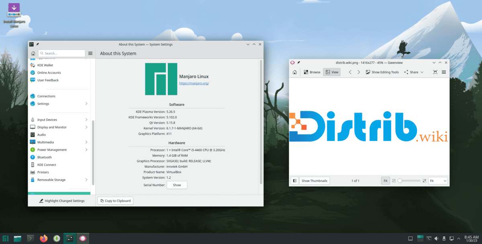The image size is (482, 244).
Task: Copy system info to clipboard
Action: click(115, 201)
